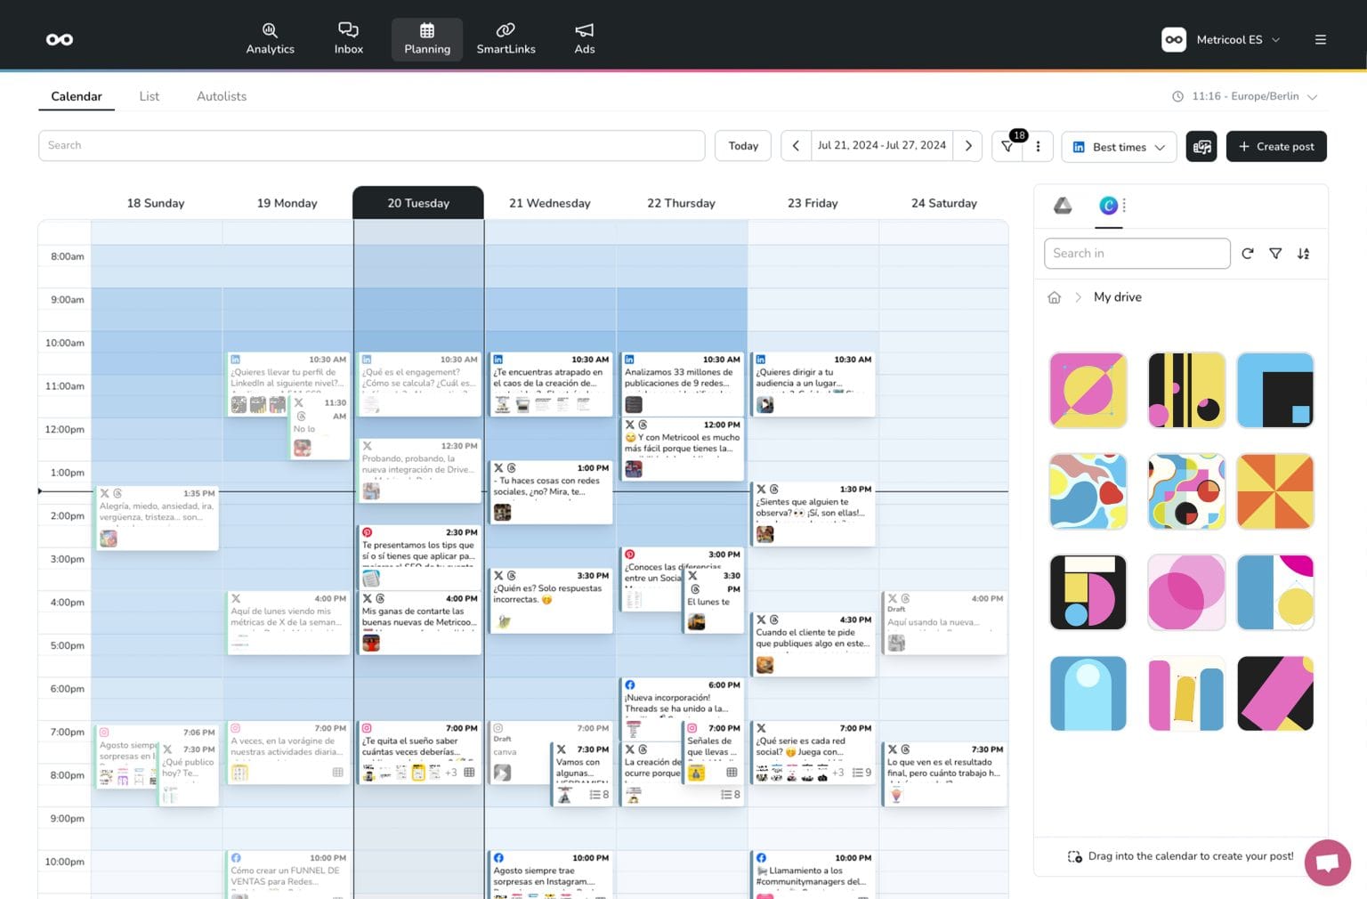Image resolution: width=1367 pixels, height=899 pixels.
Task: Open the calendar filter with the 18 badge
Action: pos(1008,146)
